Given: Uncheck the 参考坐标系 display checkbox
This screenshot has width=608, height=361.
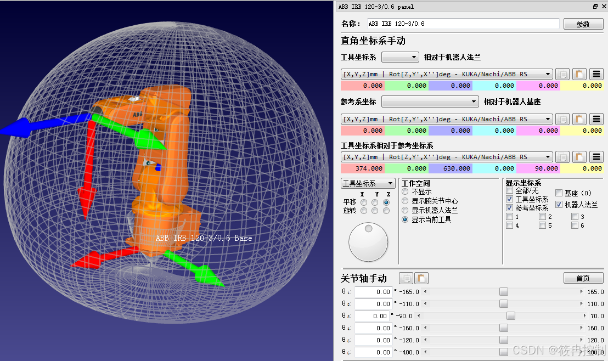Looking at the screenshot, I should click(x=510, y=208).
